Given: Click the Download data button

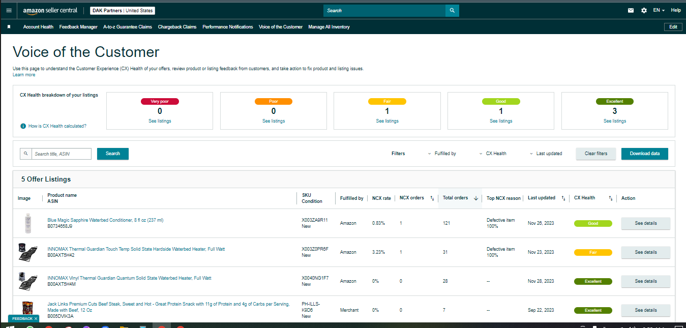Looking at the screenshot, I should (645, 154).
